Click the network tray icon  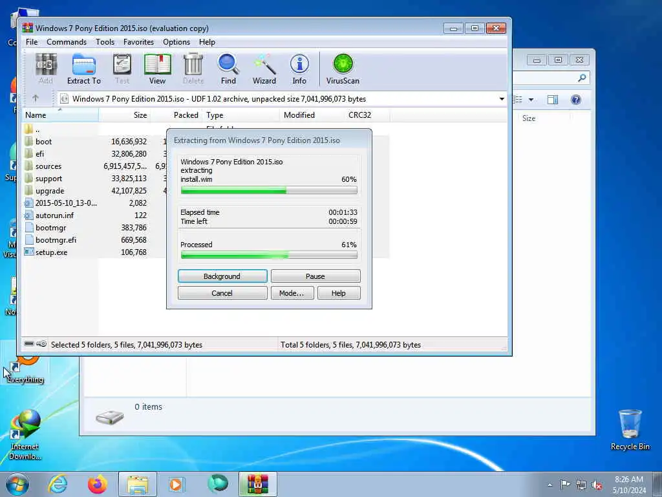tap(581, 485)
